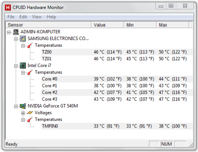This screenshot has width=198, height=152.
Task: Click the Intel Core i7 chip icon
Action: tap(23, 66)
